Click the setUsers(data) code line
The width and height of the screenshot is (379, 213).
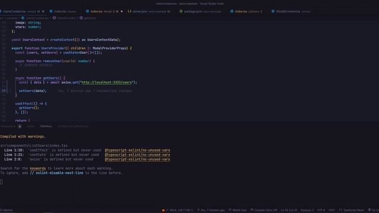(x=33, y=91)
